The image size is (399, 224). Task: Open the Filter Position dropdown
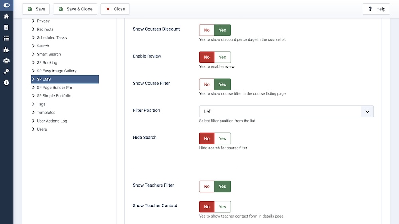coord(286,111)
